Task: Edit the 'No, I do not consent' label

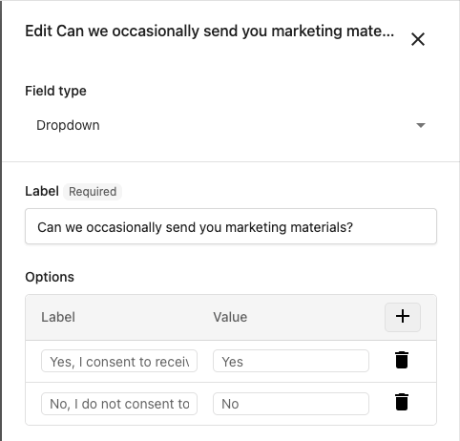Action: pos(119,404)
